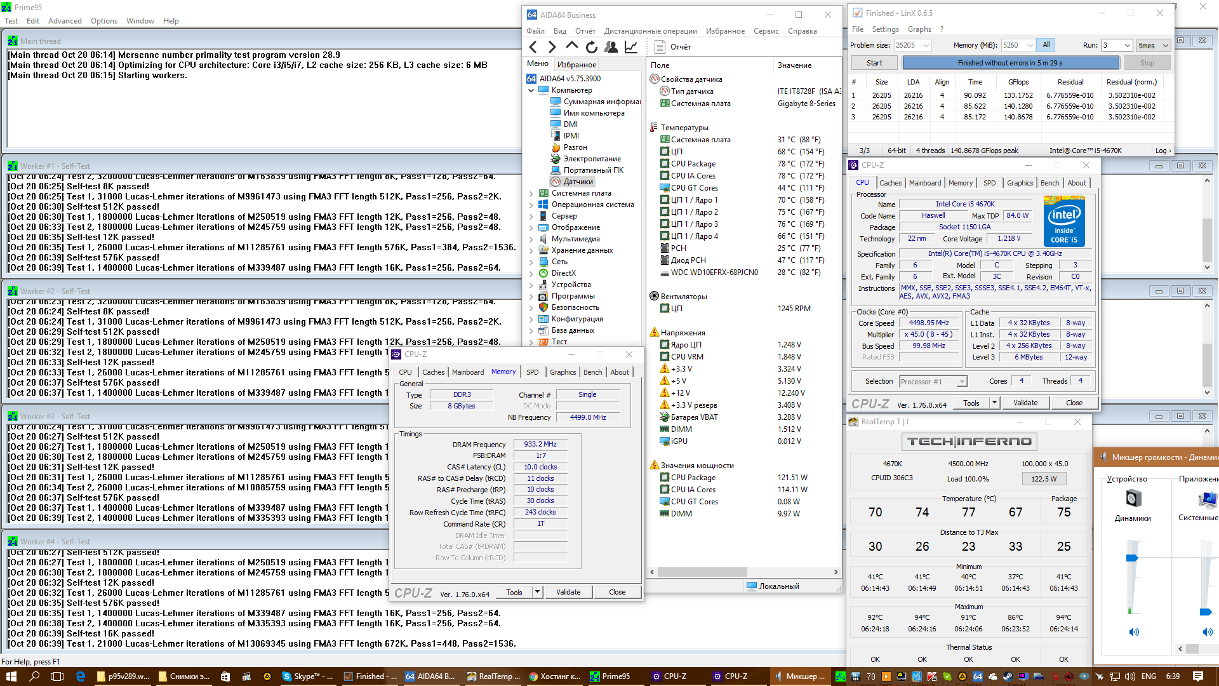Open the AIDA64 graph toolbar icon
Image resolution: width=1219 pixels, height=686 pixels.
(x=631, y=47)
